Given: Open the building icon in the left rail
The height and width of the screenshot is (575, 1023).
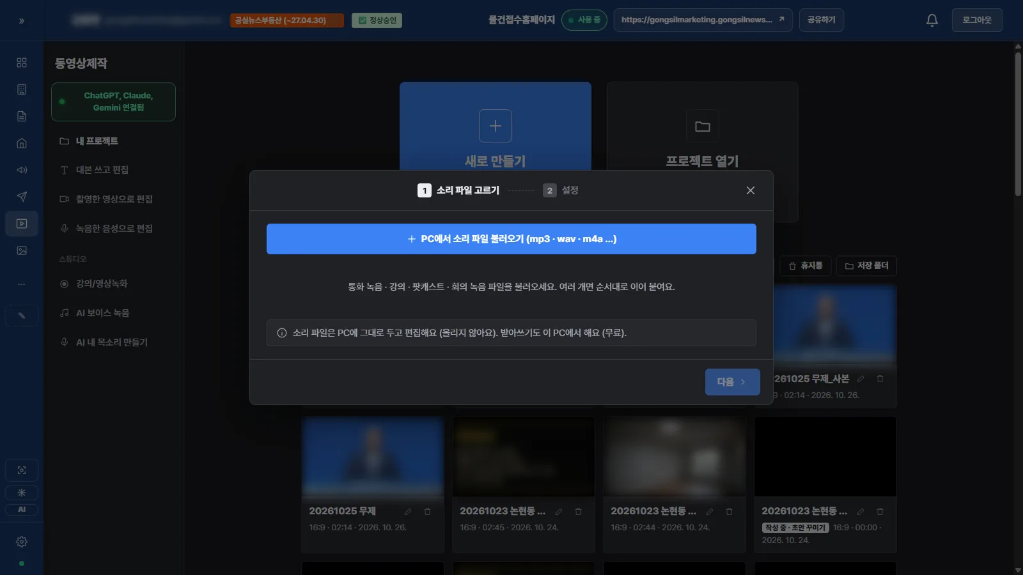Looking at the screenshot, I should tap(22, 89).
